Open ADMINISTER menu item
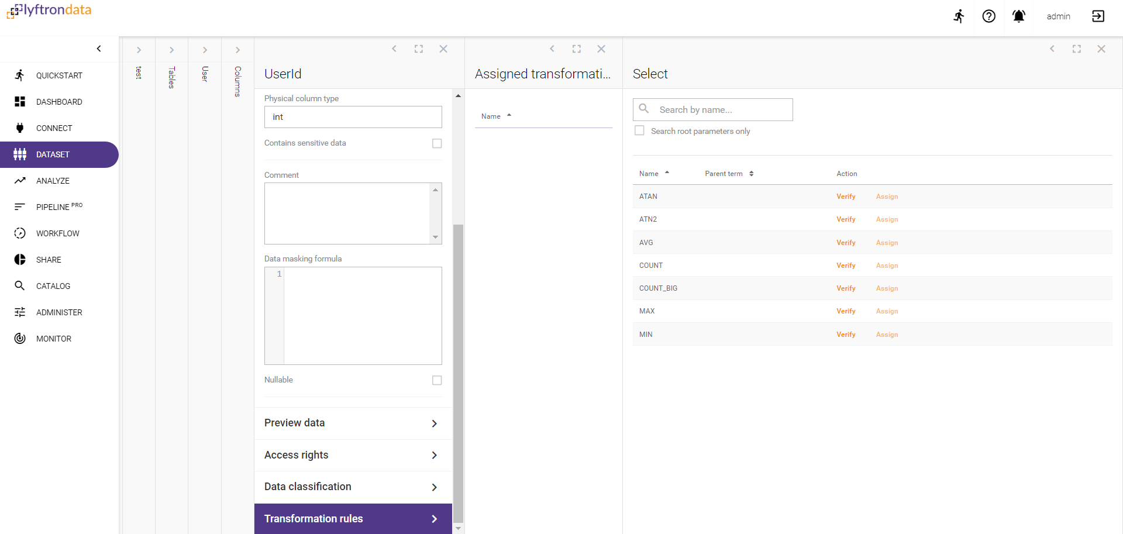 [59, 312]
